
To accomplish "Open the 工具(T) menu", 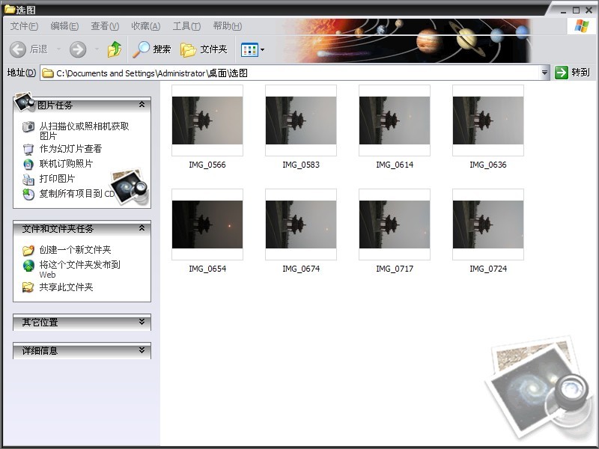I will (x=186, y=26).
